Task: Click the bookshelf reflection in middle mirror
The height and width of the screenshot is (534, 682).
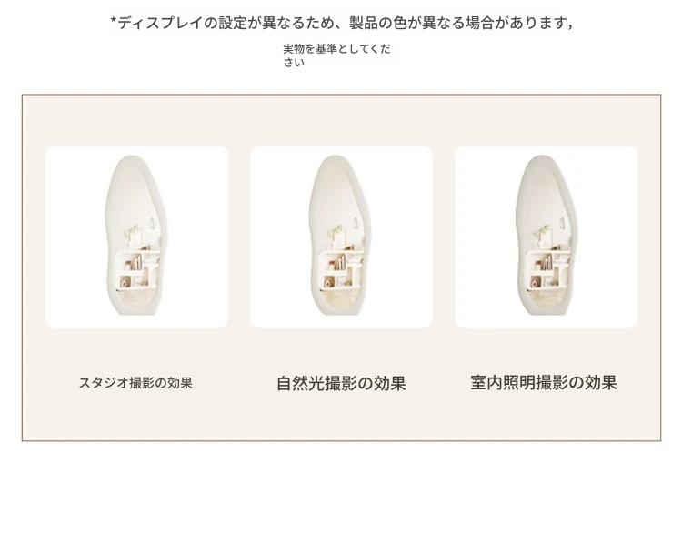Action: click(343, 269)
